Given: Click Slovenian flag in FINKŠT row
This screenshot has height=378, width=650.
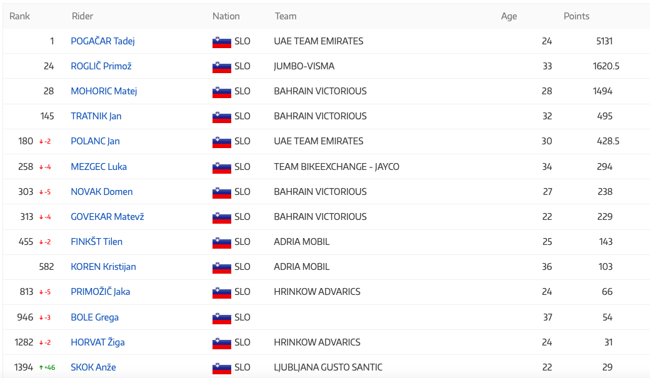Looking at the screenshot, I should tap(222, 242).
